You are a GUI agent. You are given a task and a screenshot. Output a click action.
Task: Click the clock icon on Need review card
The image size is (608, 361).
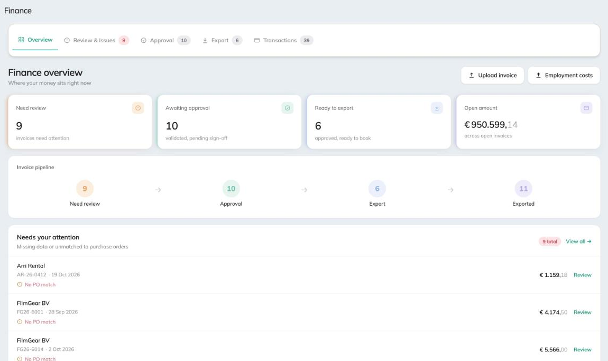tap(138, 108)
